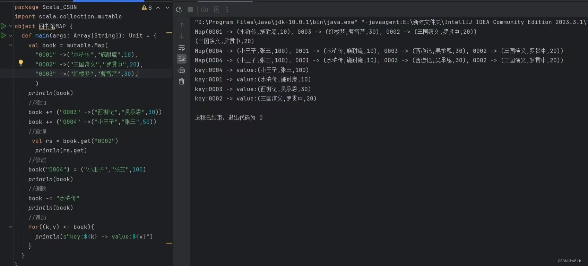Click val rs = book.get("0002") line
Screen dimensions: 588x266
[75, 141]
